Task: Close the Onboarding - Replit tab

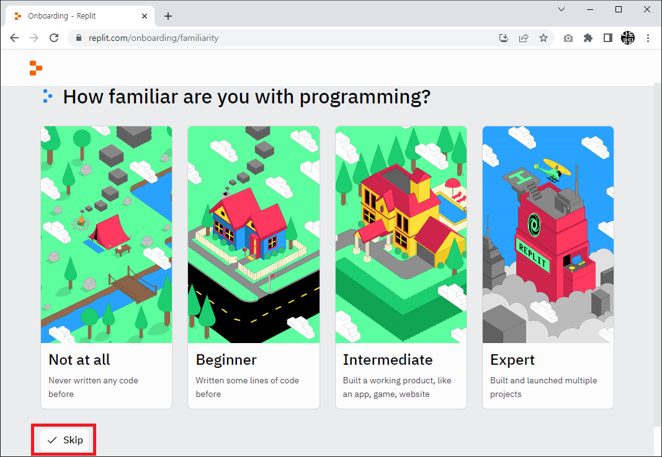Action: tap(145, 16)
